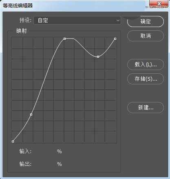170x179 pixels.
Task: Click the 存储(S)... button
Action: [146, 79]
